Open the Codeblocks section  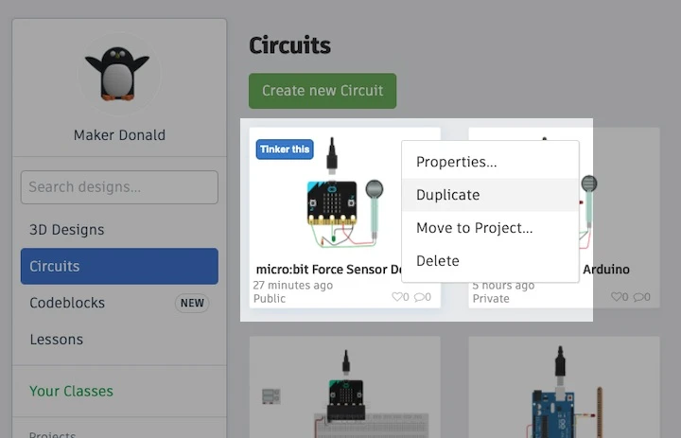pos(67,303)
